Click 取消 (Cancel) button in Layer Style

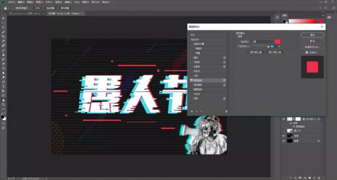312,41
